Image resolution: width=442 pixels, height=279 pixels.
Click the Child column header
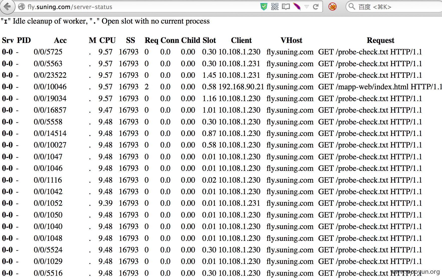pyautogui.click(x=191, y=40)
